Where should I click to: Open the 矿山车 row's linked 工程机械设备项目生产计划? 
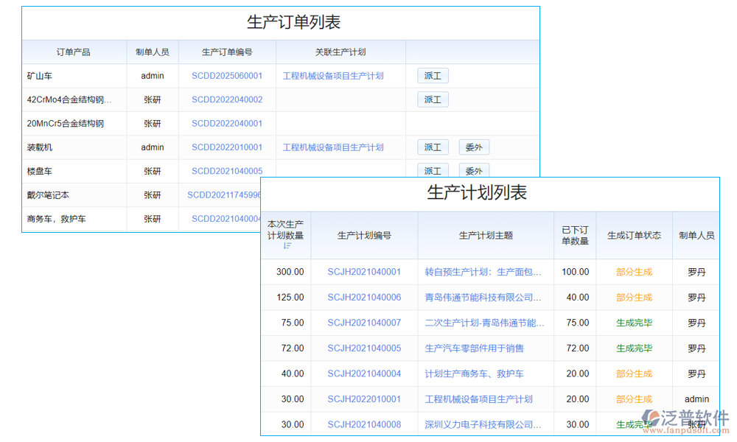coord(333,76)
